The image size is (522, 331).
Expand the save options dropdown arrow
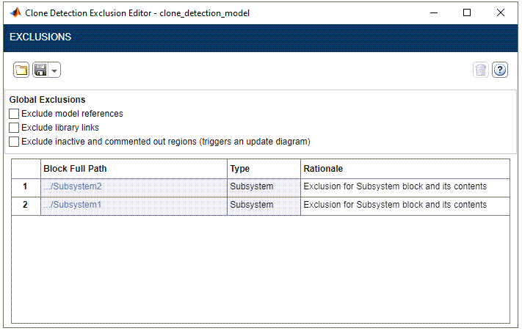[54, 70]
